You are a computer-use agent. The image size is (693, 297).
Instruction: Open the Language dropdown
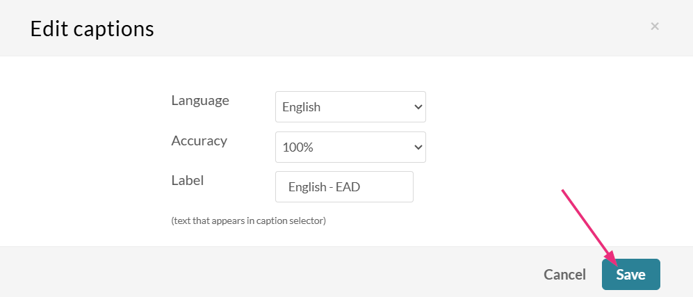coord(350,107)
